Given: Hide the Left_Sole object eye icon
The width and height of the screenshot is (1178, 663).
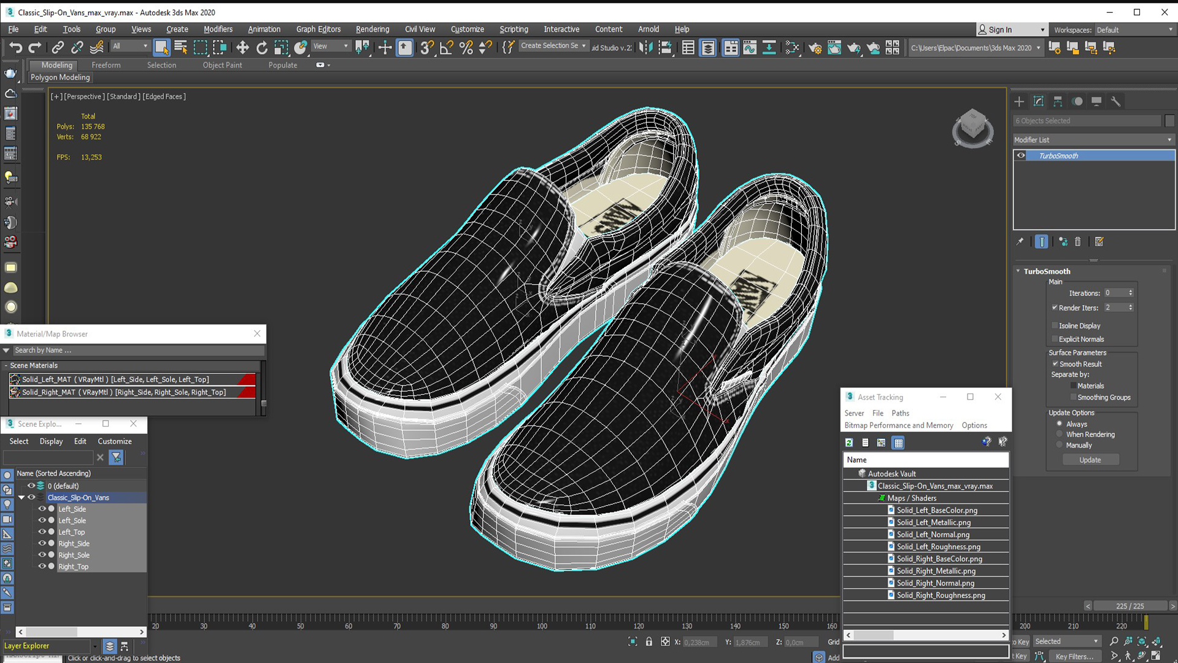Looking at the screenshot, I should coord(42,520).
